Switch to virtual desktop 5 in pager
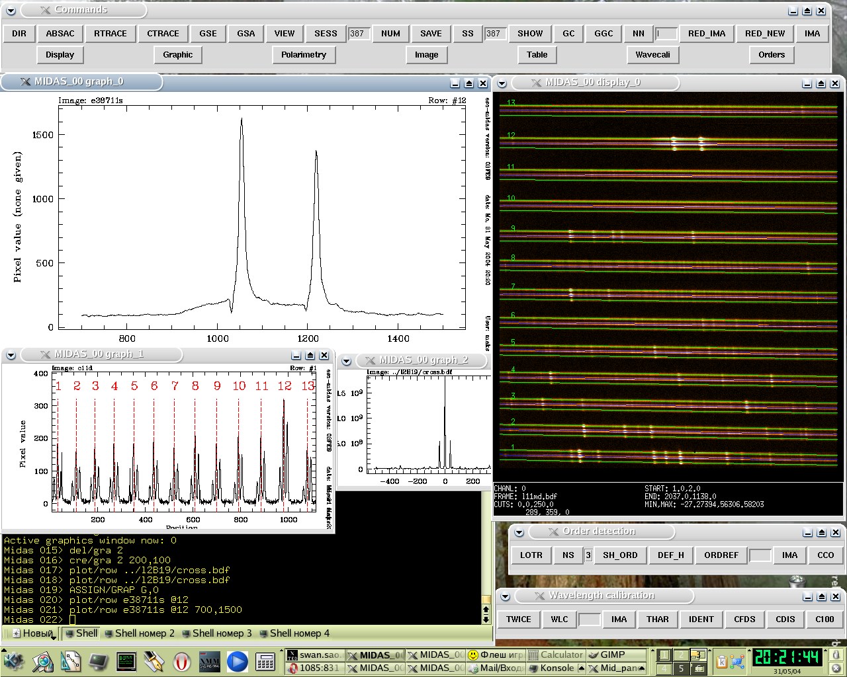The height and width of the screenshot is (677, 847). pos(681,669)
